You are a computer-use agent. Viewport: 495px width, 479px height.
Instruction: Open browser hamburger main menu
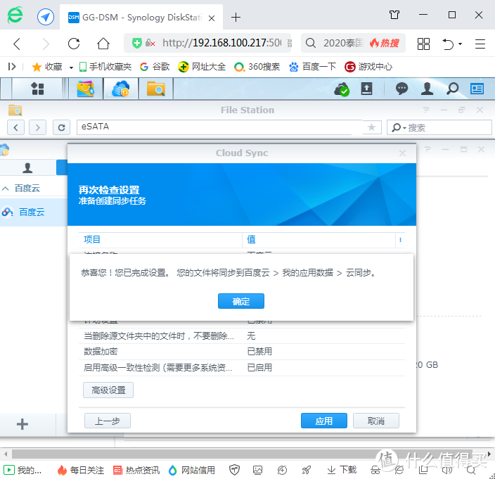tap(480, 44)
